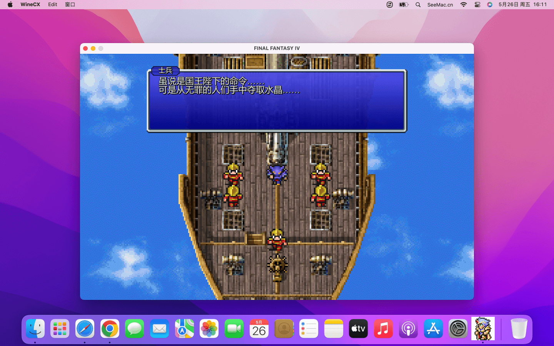Open the battery status menu
Image resolution: width=554 pixels, height=346 pixels.
[404, 5]
